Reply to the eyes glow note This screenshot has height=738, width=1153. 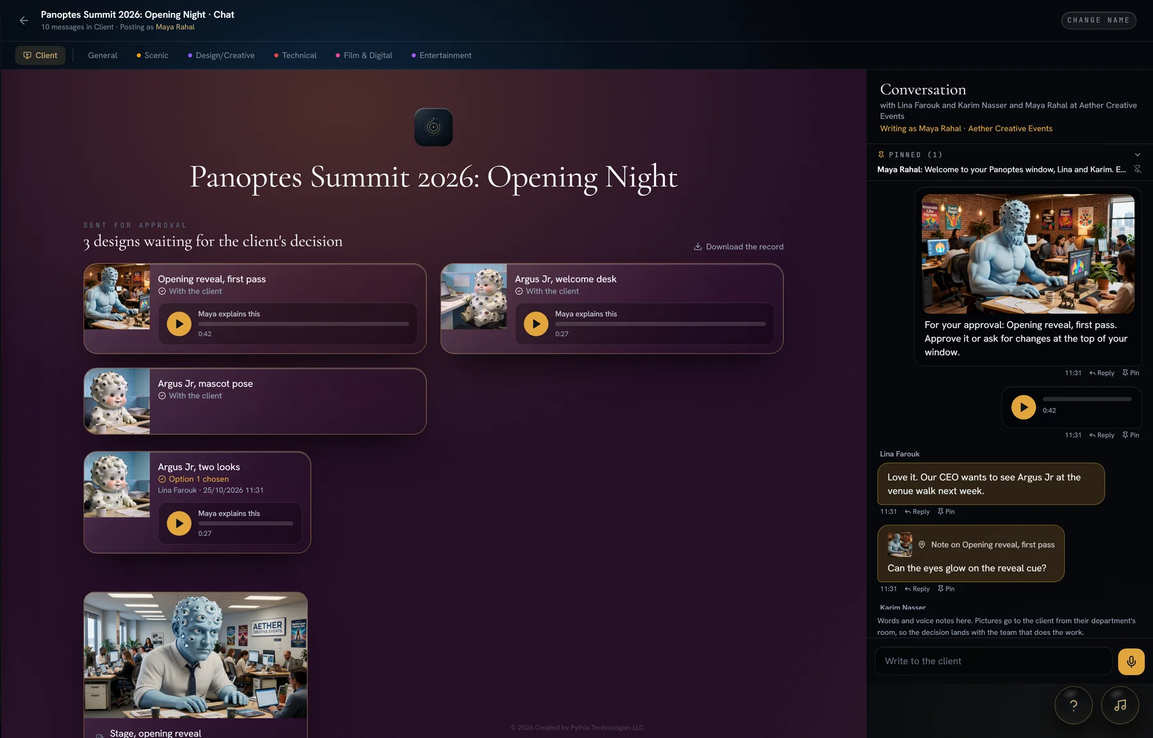[x=917, y=589]
